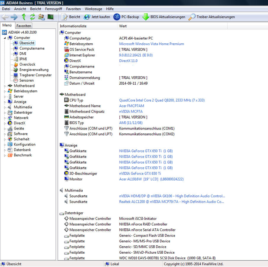Click the nVIDIA MCP7A chipset link
The height and width of the screenshot is (267, 268).
[131, 112]
